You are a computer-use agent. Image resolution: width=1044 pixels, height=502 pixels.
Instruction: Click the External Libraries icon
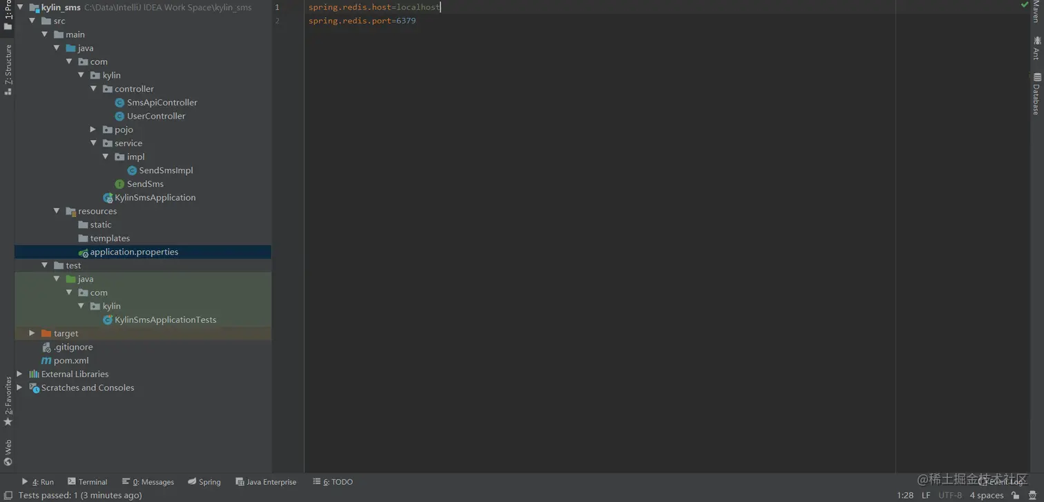(34, 374)
